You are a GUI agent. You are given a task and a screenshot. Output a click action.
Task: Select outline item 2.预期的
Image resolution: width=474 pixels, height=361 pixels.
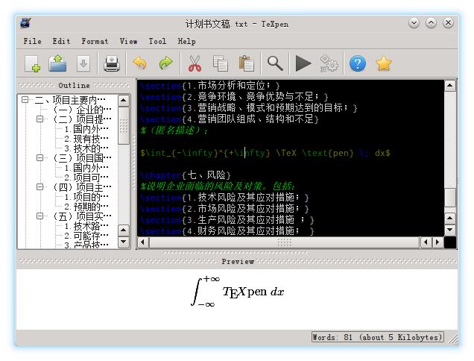[86, 207]
